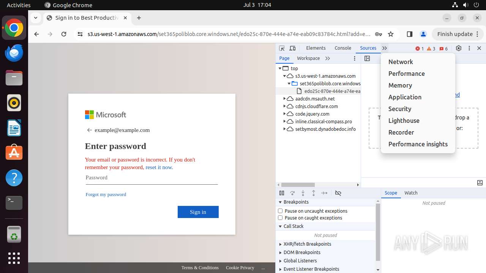This screenshot has height=273, width=486.
Task: Close the DevTools panel
Action: pos(479,48)
